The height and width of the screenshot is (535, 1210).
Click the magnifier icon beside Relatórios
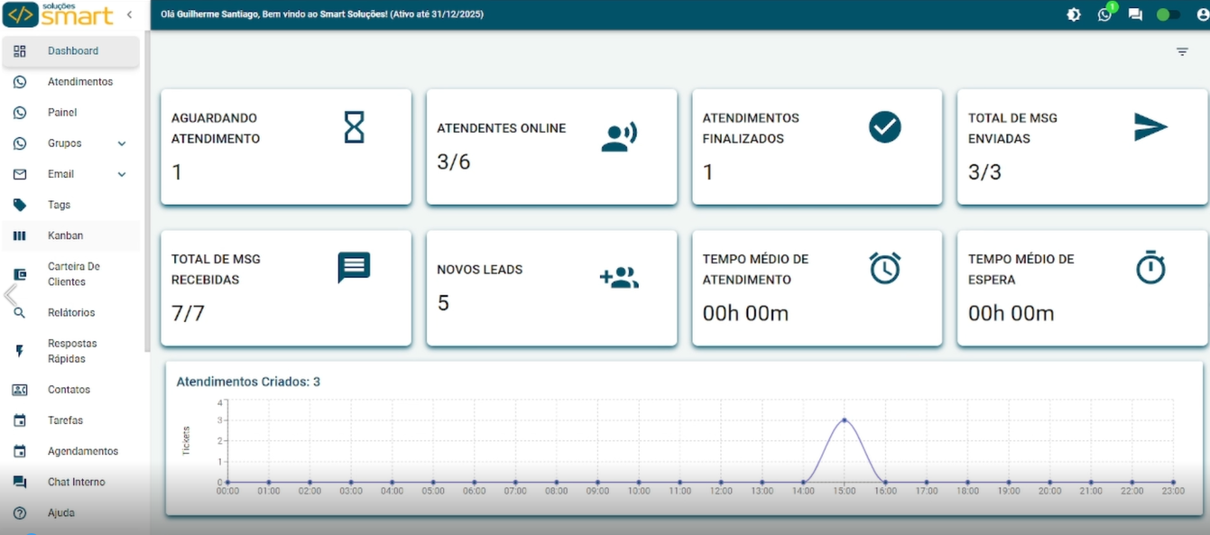pyautogui.click(x=20, y=313)
